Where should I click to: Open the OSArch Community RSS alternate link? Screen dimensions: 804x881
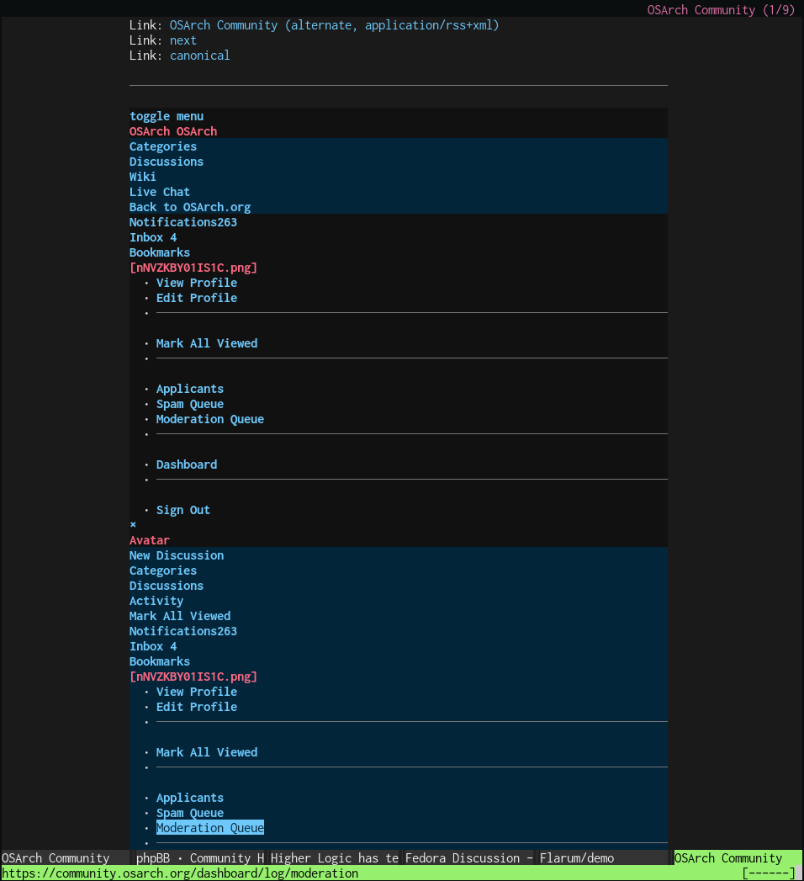[x=334, y=25]
